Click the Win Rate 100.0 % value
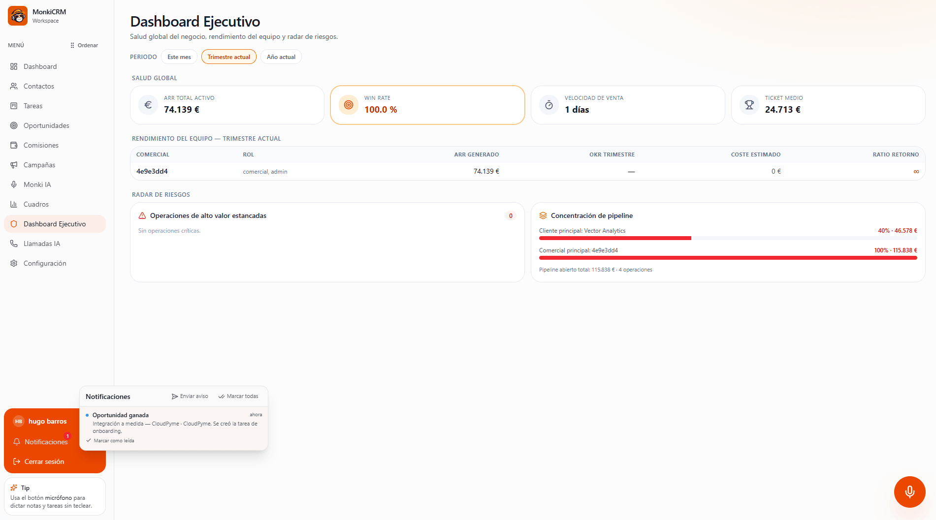Viewport: 936px width, 520px height. [381, 110]
